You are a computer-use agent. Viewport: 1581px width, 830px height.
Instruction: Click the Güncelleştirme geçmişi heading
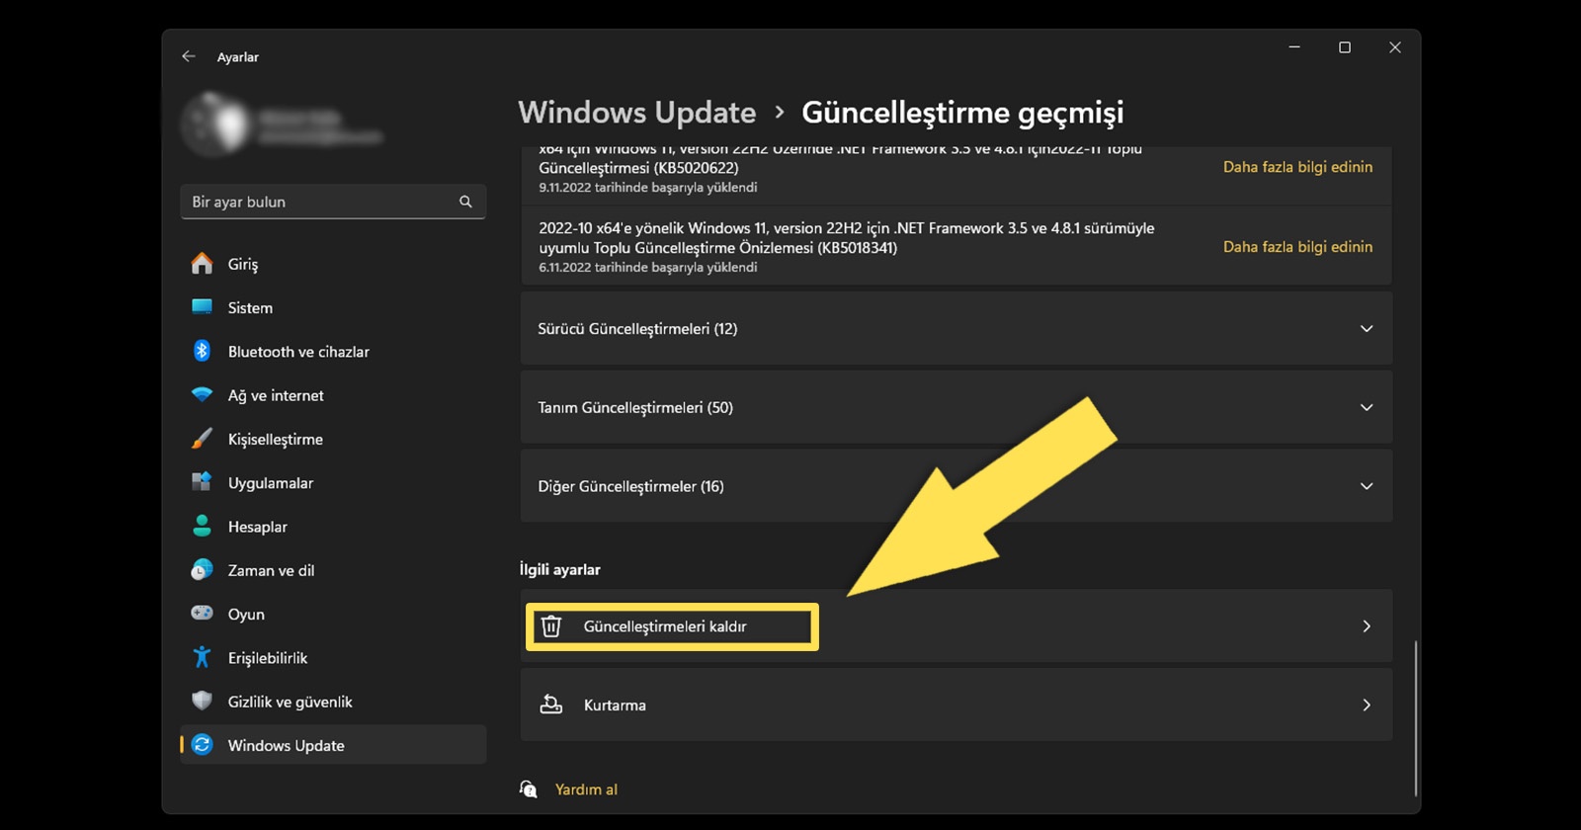(x=962, y=113)
